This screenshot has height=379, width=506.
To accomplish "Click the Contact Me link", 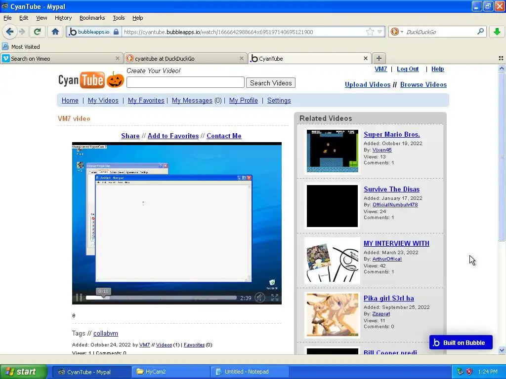I will [224, 136].
